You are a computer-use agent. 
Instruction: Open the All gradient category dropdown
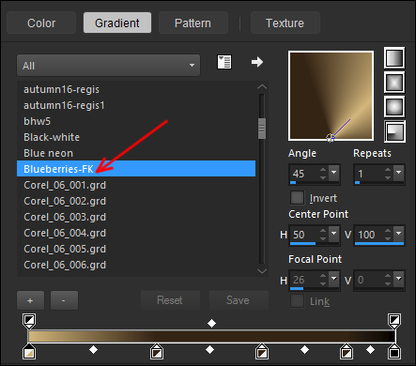(108, 66)
